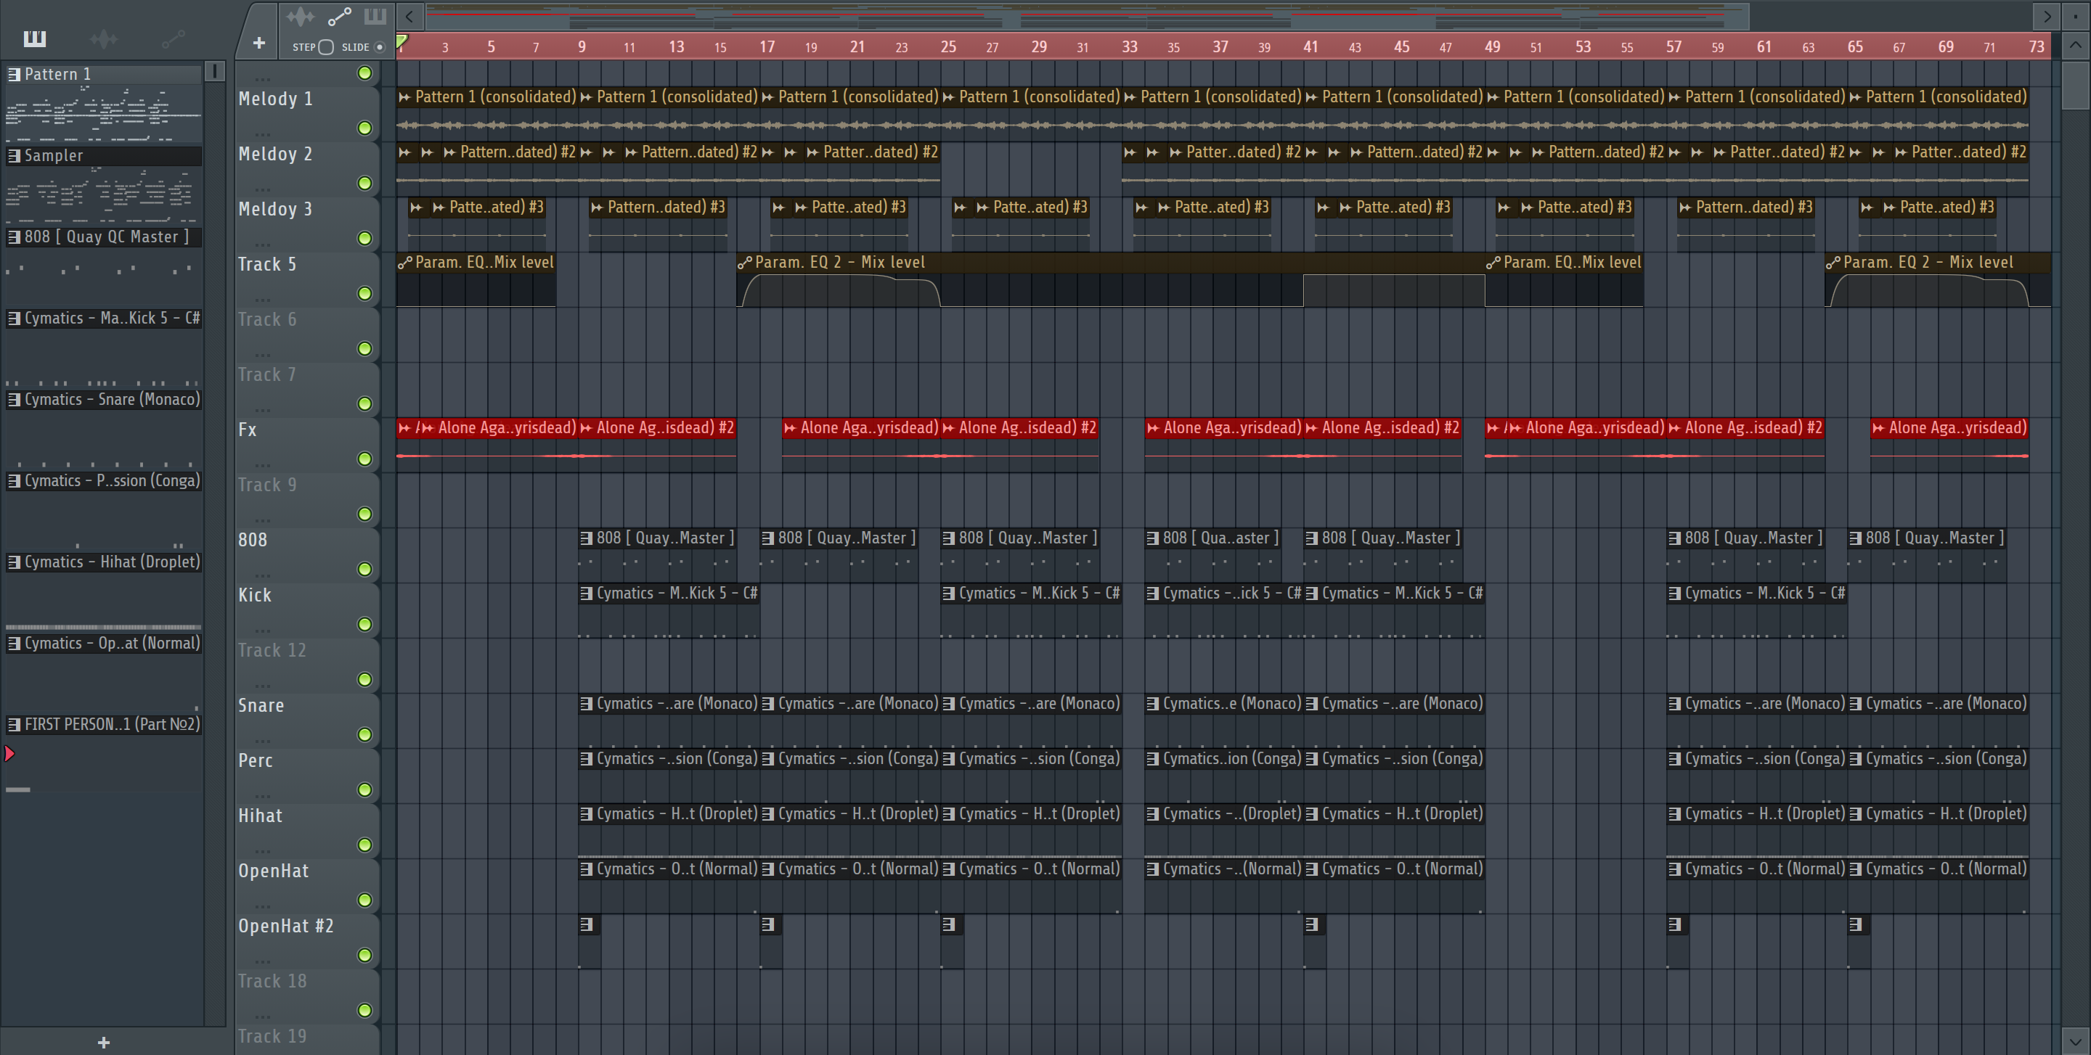
Task: Click bar 33 on the timeline ruler
Action: [1130, 47]
